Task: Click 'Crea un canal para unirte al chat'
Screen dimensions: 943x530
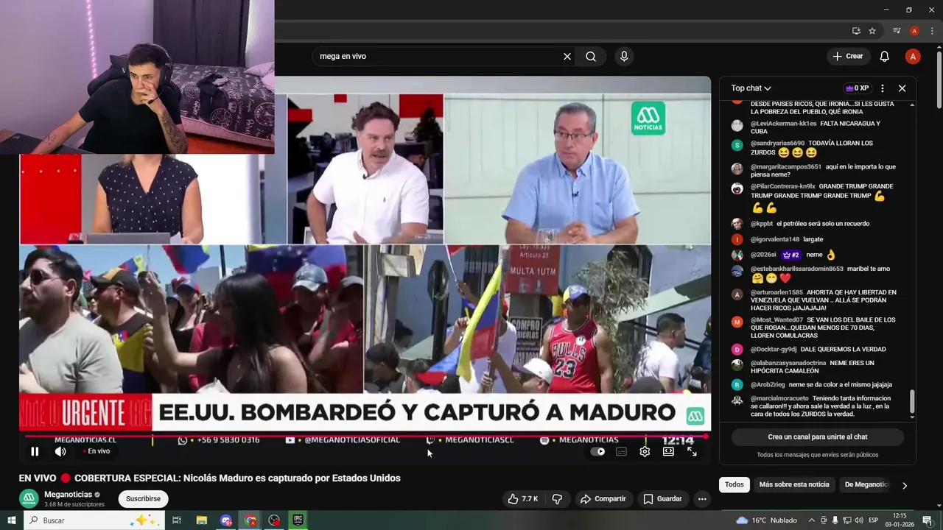Action: 818,437
